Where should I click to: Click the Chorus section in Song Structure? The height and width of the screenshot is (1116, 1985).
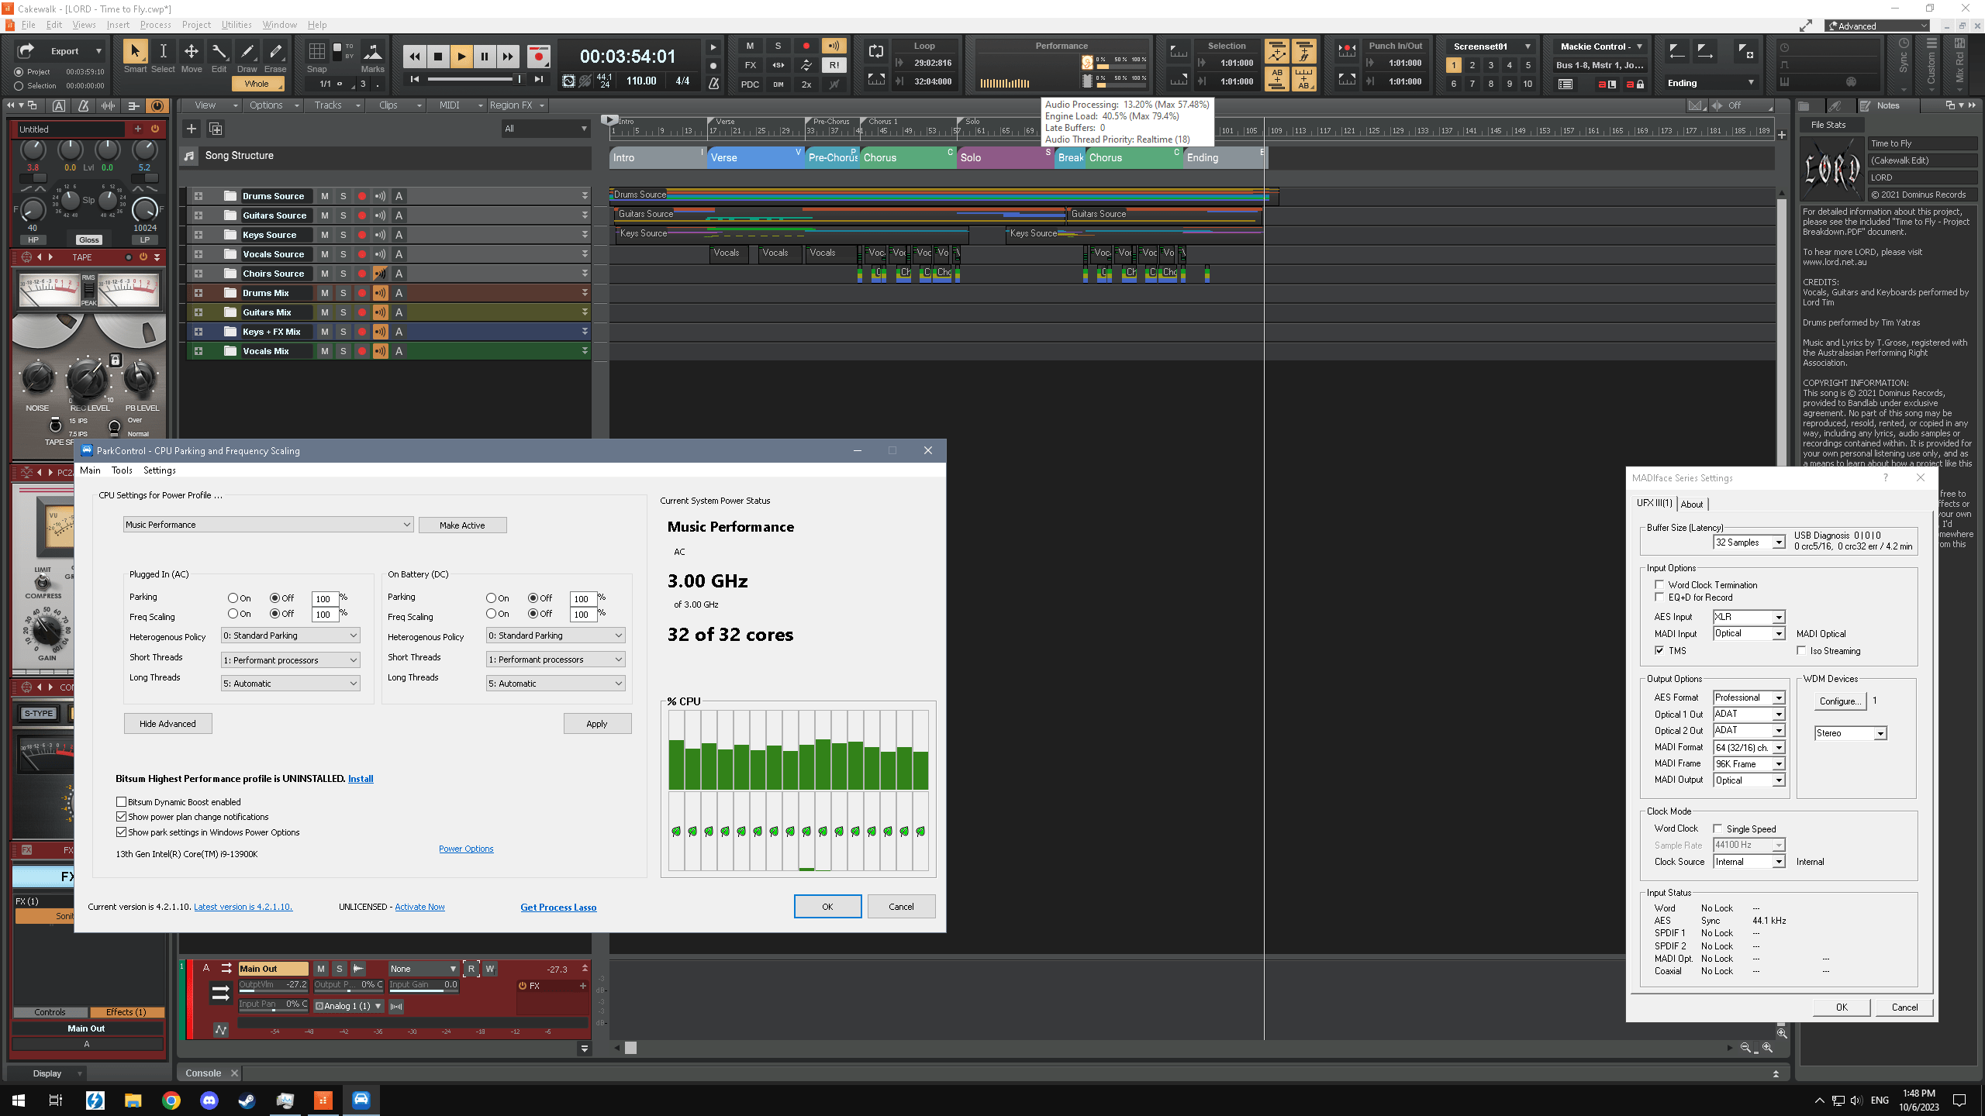903,158
